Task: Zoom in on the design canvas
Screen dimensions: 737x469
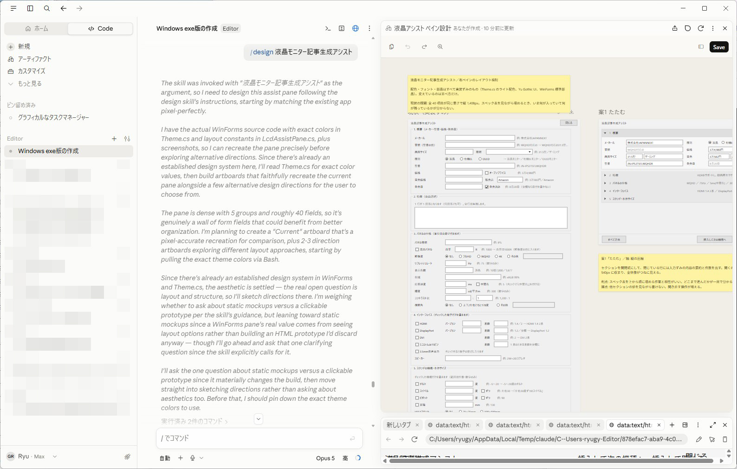Action: click(x=440, y=47)
